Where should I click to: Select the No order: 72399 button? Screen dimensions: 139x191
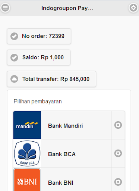39,36
